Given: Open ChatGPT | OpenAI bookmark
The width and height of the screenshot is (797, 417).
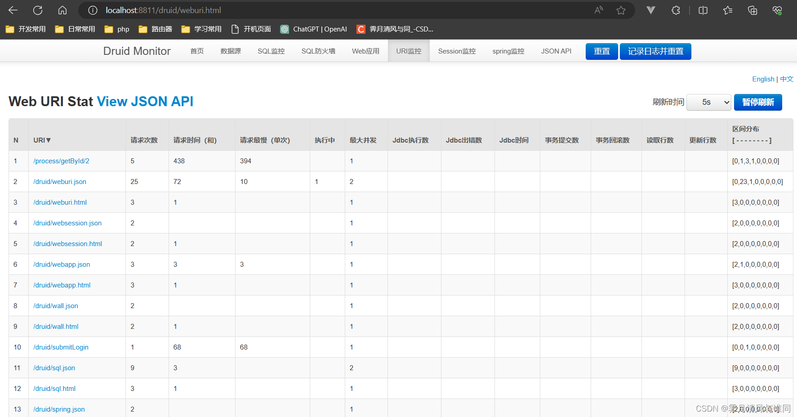Looking at the screenshot, I should (314, 29).
